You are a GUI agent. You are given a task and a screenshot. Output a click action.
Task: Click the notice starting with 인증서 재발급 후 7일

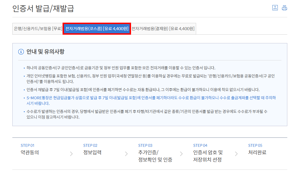tap(143, 90)
